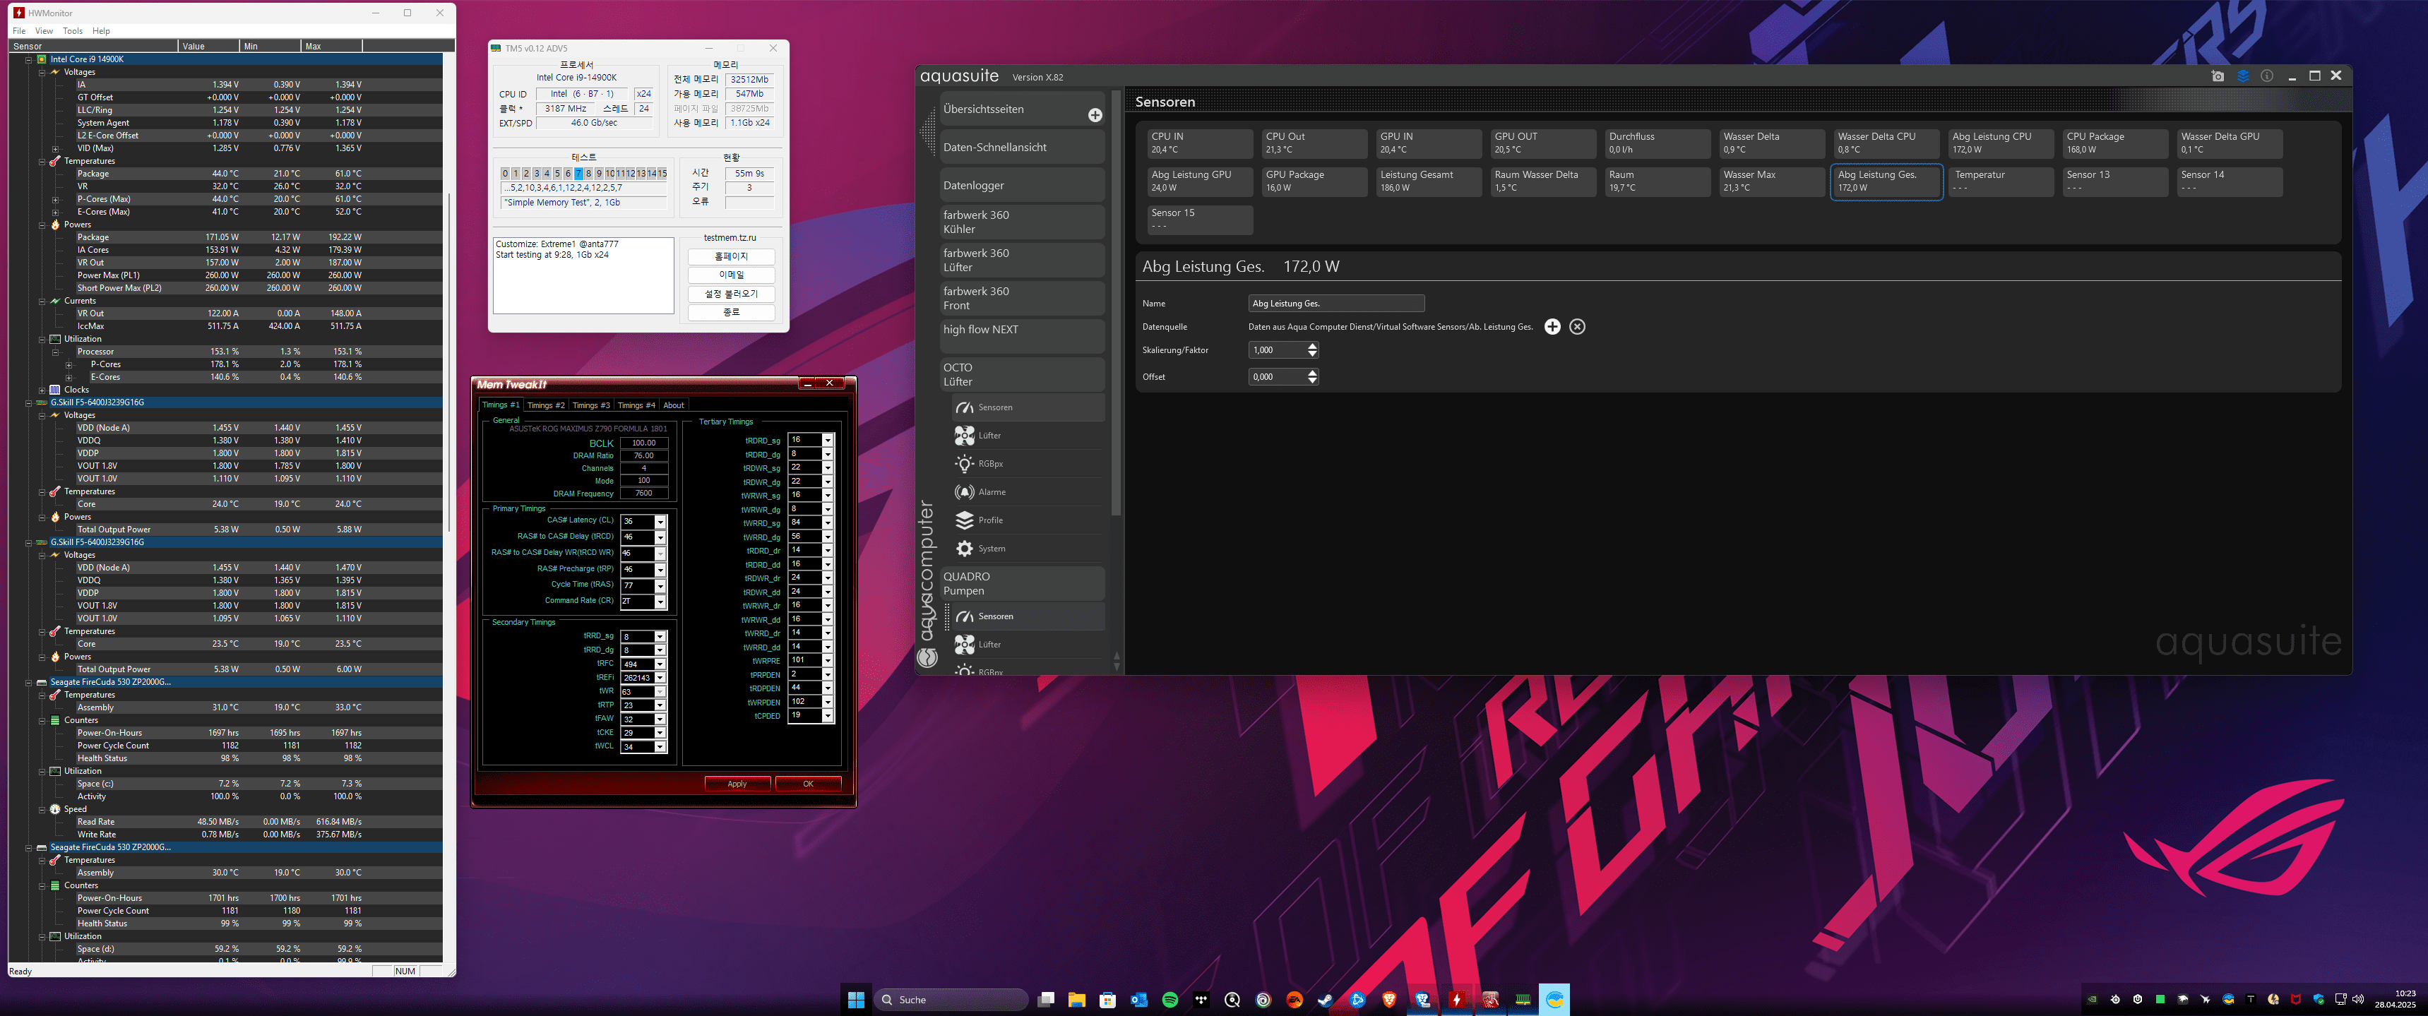Open farbwerk 360 Kühler in sidebar
Viewport: 2428px width, 1016px height.
point(1022,222)
